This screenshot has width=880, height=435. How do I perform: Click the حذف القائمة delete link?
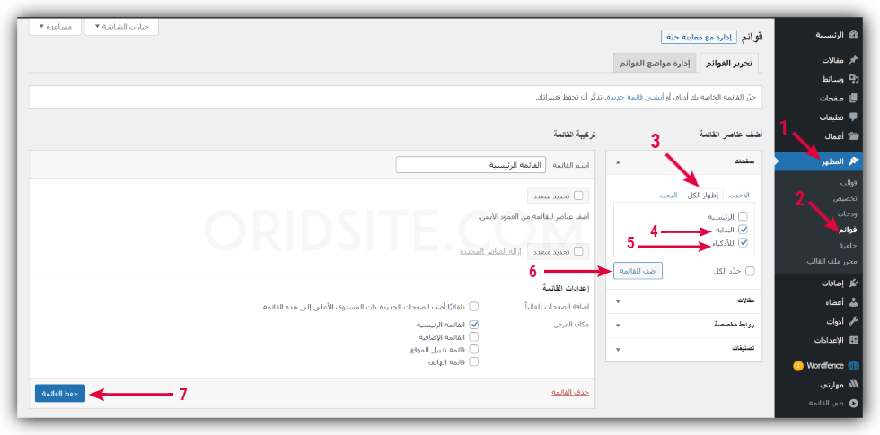tap(569, 393)
